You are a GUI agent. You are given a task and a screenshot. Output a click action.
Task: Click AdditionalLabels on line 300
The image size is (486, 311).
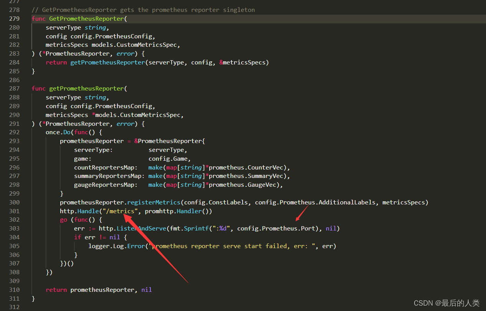click(347, 202)
